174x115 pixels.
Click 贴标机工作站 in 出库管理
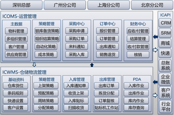pos(107,108)
